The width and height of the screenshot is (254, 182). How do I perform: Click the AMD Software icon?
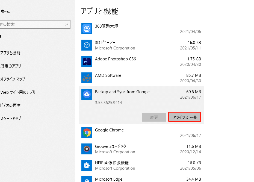[87, 78]
